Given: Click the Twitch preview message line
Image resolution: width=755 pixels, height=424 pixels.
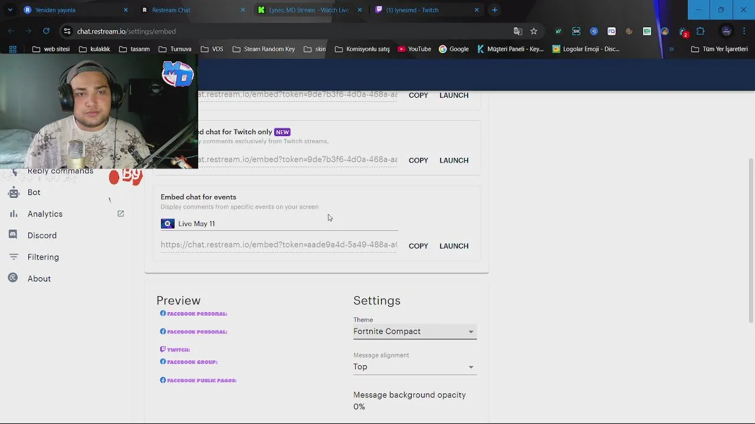Looking at the screenshot, I should 175,350.
